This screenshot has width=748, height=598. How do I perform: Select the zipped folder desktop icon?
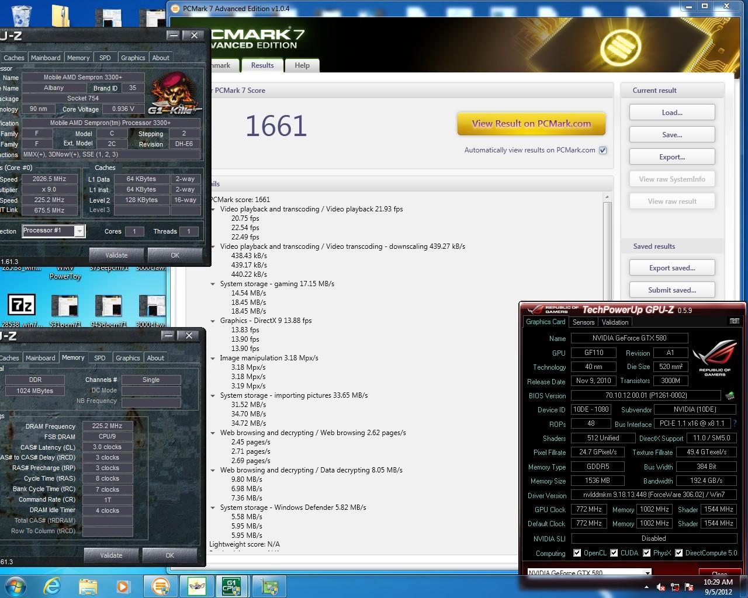pos(61,15)
